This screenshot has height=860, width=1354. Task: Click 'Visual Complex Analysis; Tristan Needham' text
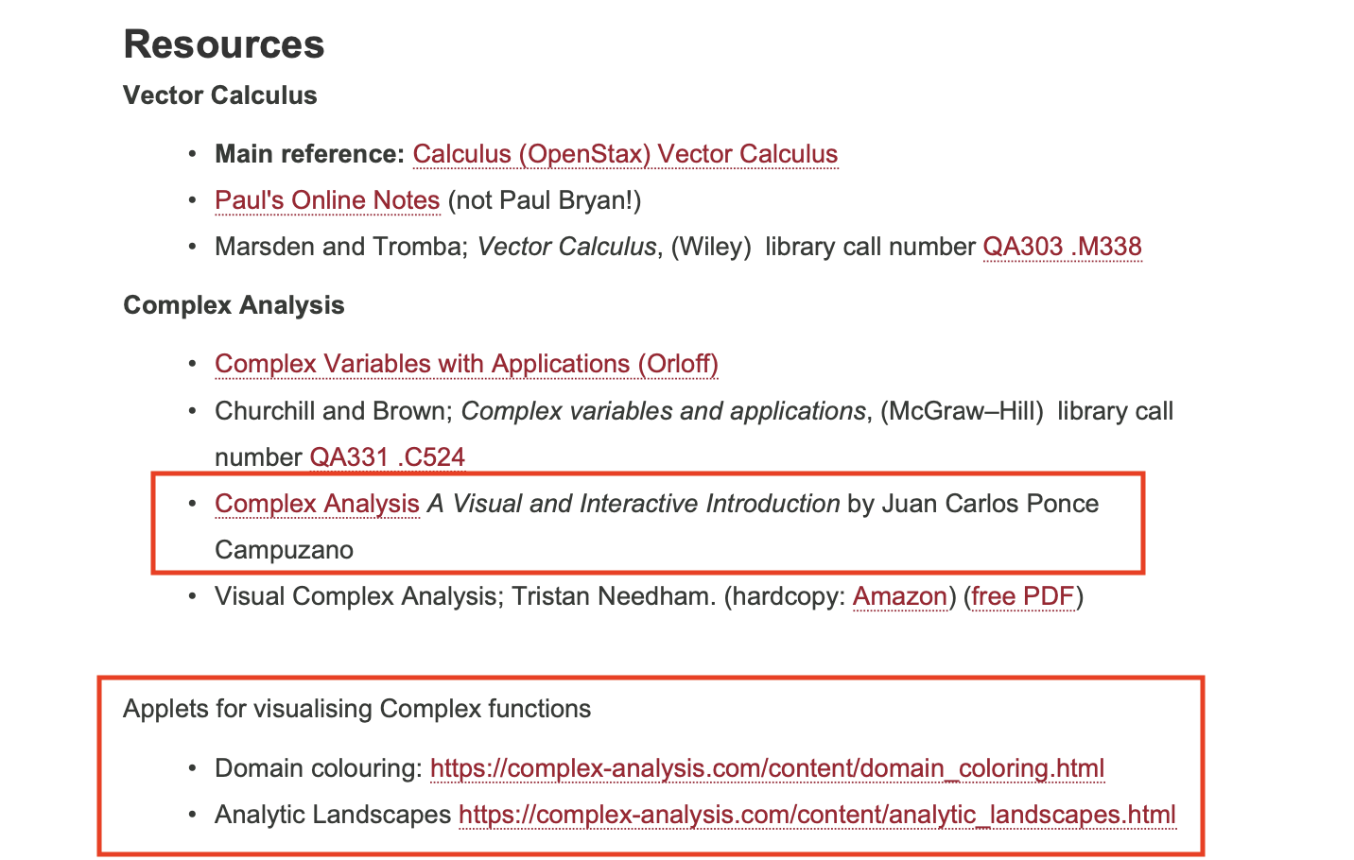click(465, 596)
